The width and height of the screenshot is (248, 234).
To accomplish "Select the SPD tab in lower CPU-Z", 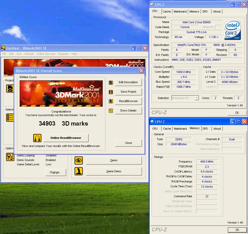I will coord(205,129).
